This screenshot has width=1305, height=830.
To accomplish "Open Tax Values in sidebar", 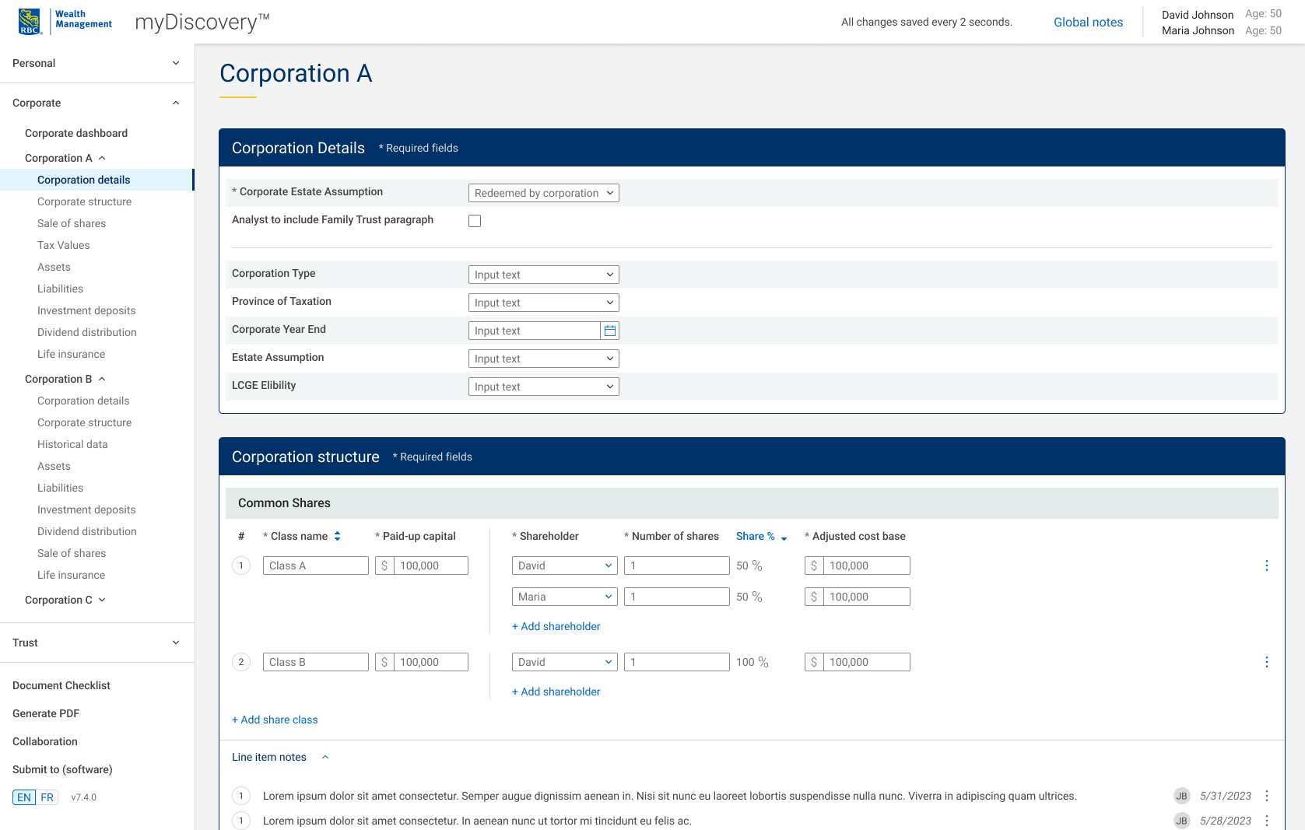I will click(x=64, y=245).
